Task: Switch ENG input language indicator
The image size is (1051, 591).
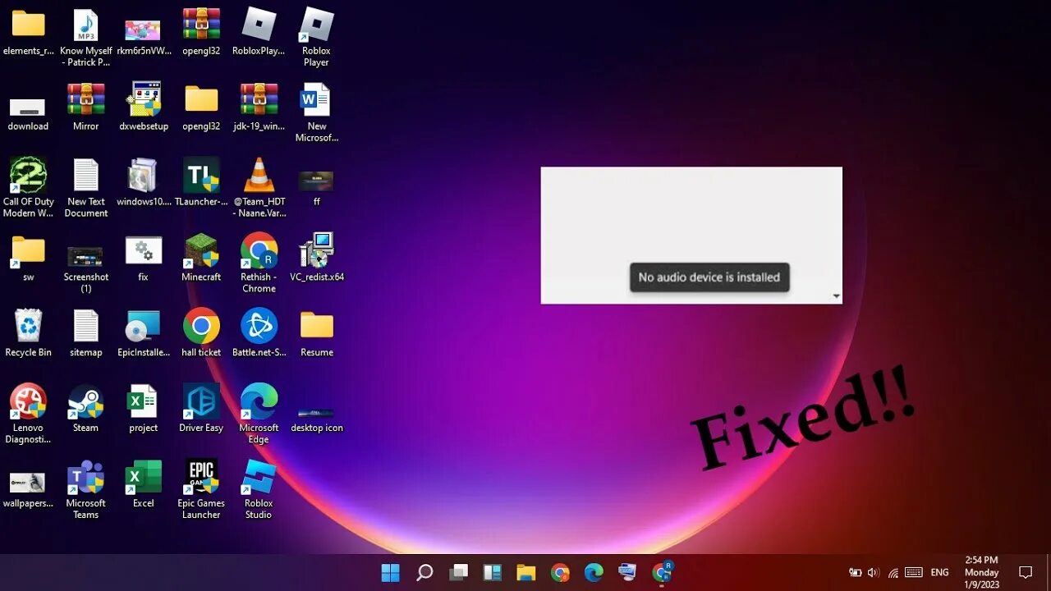Action: 940,572
